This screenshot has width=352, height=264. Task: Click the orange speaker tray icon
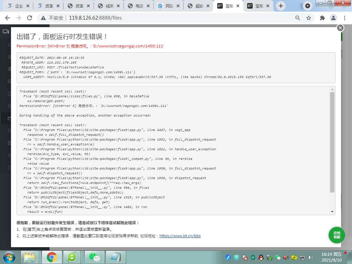point(286,257)
